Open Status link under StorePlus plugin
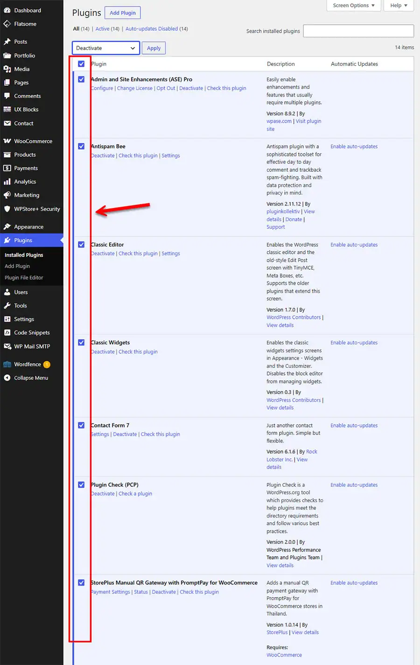The image size is (420, 665). pyautogui.click(x=141, y=592)
